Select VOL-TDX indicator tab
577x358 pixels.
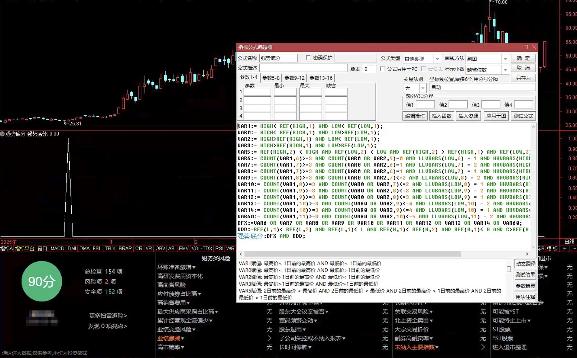[202, 248]
